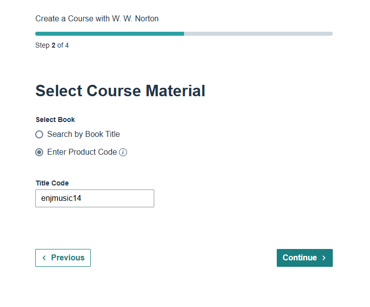The width and height of the screenshot is (370, 307).
Task: Focus the Title Code input field
Action: click(94, 198)
